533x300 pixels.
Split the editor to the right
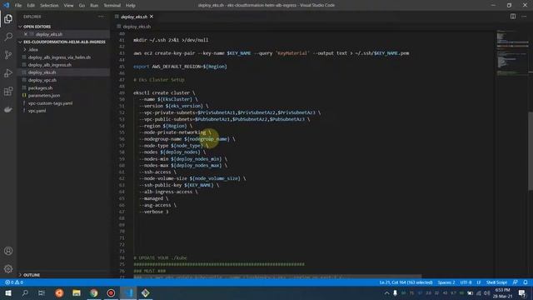point(513,17)
